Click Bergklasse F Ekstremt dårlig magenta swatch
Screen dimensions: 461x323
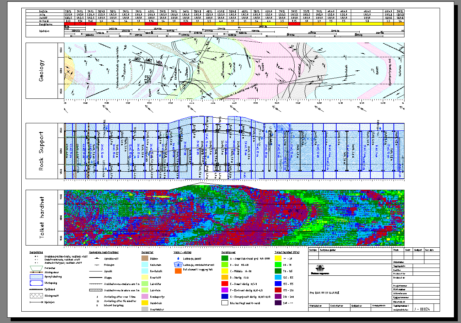225,290
